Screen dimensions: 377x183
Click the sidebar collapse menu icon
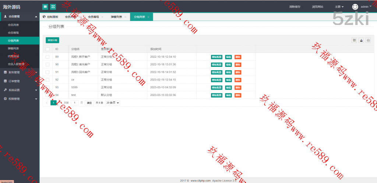[x=45, y=7]
